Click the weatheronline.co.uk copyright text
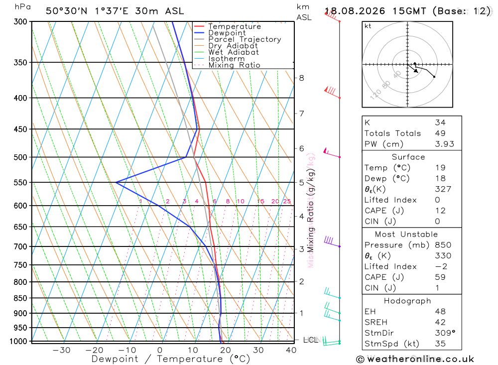Image resolution: width=498 pixels, height=365 pixels. 415,359
